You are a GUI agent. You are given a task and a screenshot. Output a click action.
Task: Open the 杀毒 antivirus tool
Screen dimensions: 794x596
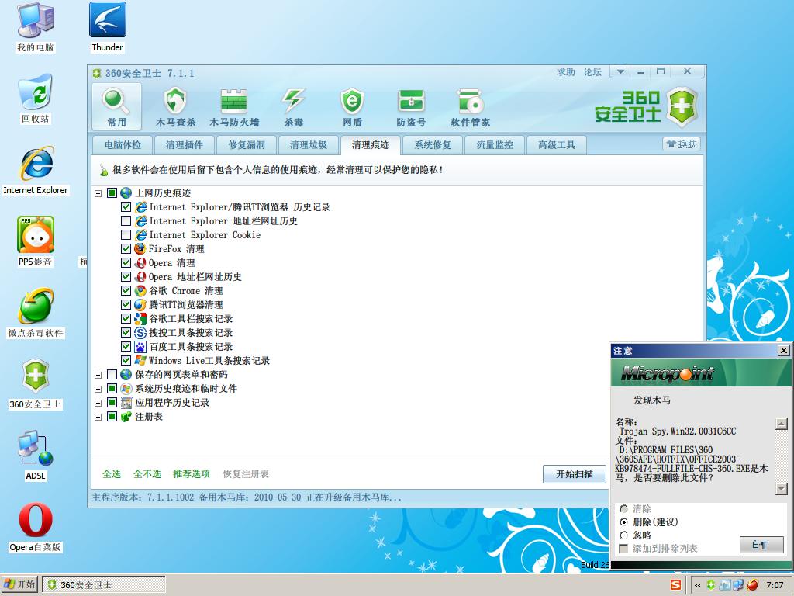(293, 107)
